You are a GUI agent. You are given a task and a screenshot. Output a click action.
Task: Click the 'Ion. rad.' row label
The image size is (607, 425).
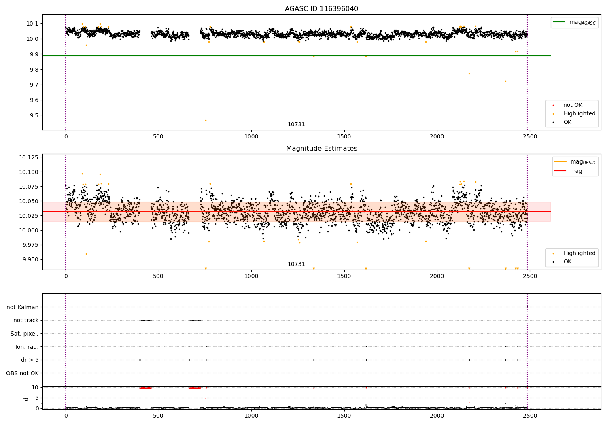(27, 346)
